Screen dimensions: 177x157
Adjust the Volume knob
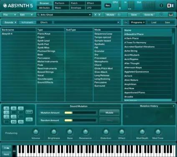[x=36, y=132]
